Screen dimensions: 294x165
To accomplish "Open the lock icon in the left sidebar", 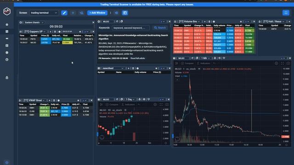I will click(7, 77).
